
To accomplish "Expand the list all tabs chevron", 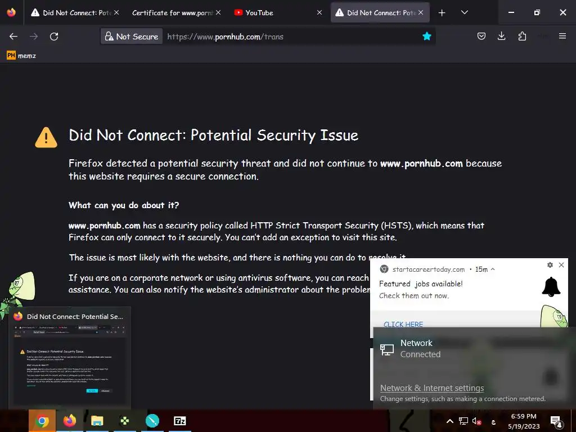I will tap(464, 12).
